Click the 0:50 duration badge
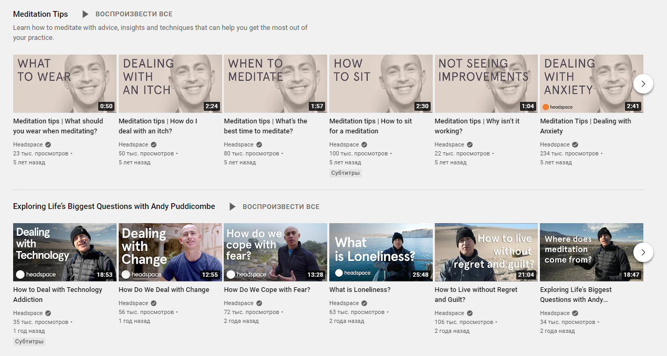Viewport: 667px width, 356px height. tap(106, 106)
